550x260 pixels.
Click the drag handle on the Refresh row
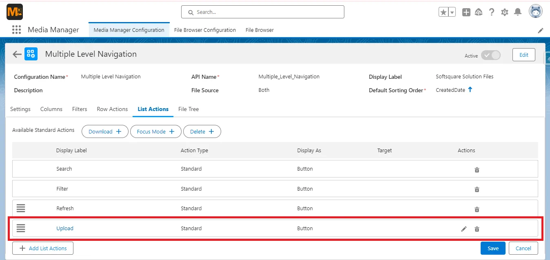[21, 208]
